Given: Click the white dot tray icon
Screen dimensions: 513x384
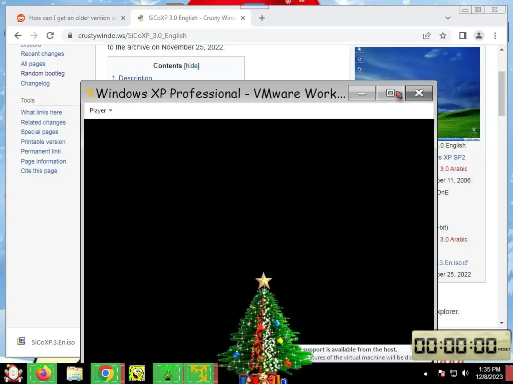Looking at the screenshot, I should [x=425, y=374].
